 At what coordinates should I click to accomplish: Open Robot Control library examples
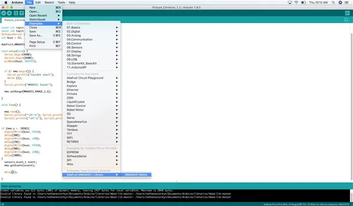(x=91, y=106)
